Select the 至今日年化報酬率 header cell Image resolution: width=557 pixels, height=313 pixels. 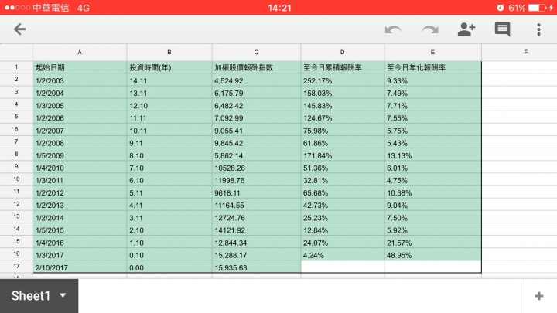point(433,67)
